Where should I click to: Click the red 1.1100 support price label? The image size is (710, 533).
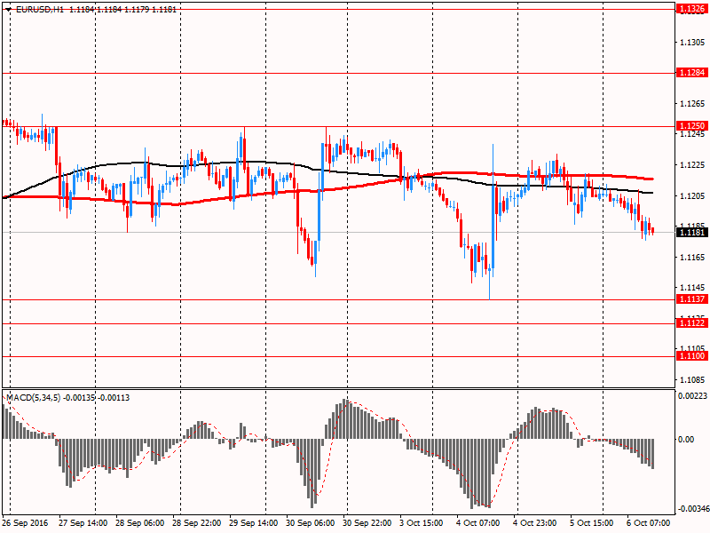(691, 356)
